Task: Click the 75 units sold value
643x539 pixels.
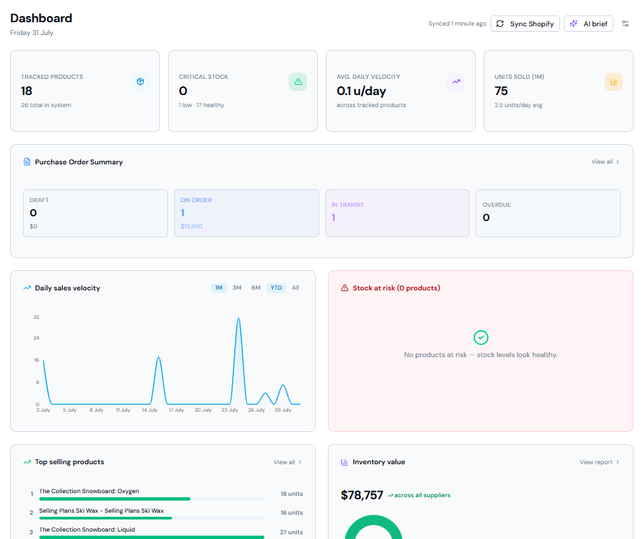Action: (x=501, y=91)
